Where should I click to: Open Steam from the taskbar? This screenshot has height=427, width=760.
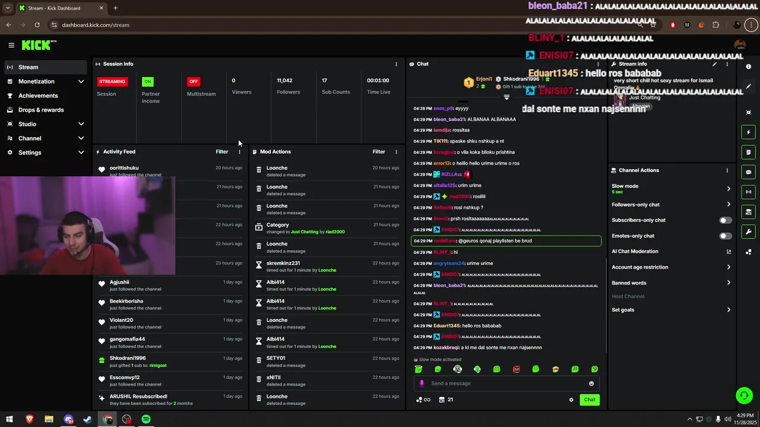tap(87, 419)
